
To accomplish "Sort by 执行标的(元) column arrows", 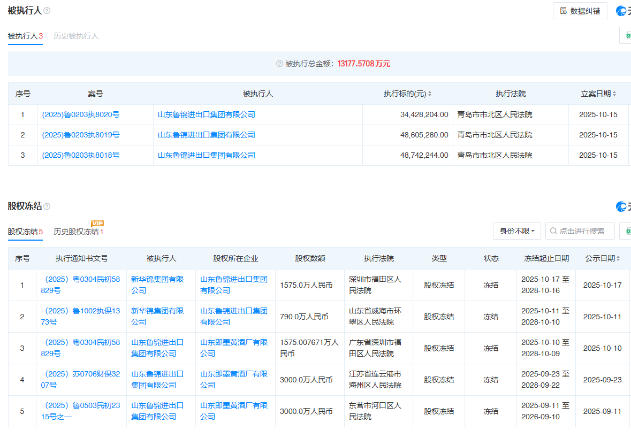I will (x=429, y=94).
